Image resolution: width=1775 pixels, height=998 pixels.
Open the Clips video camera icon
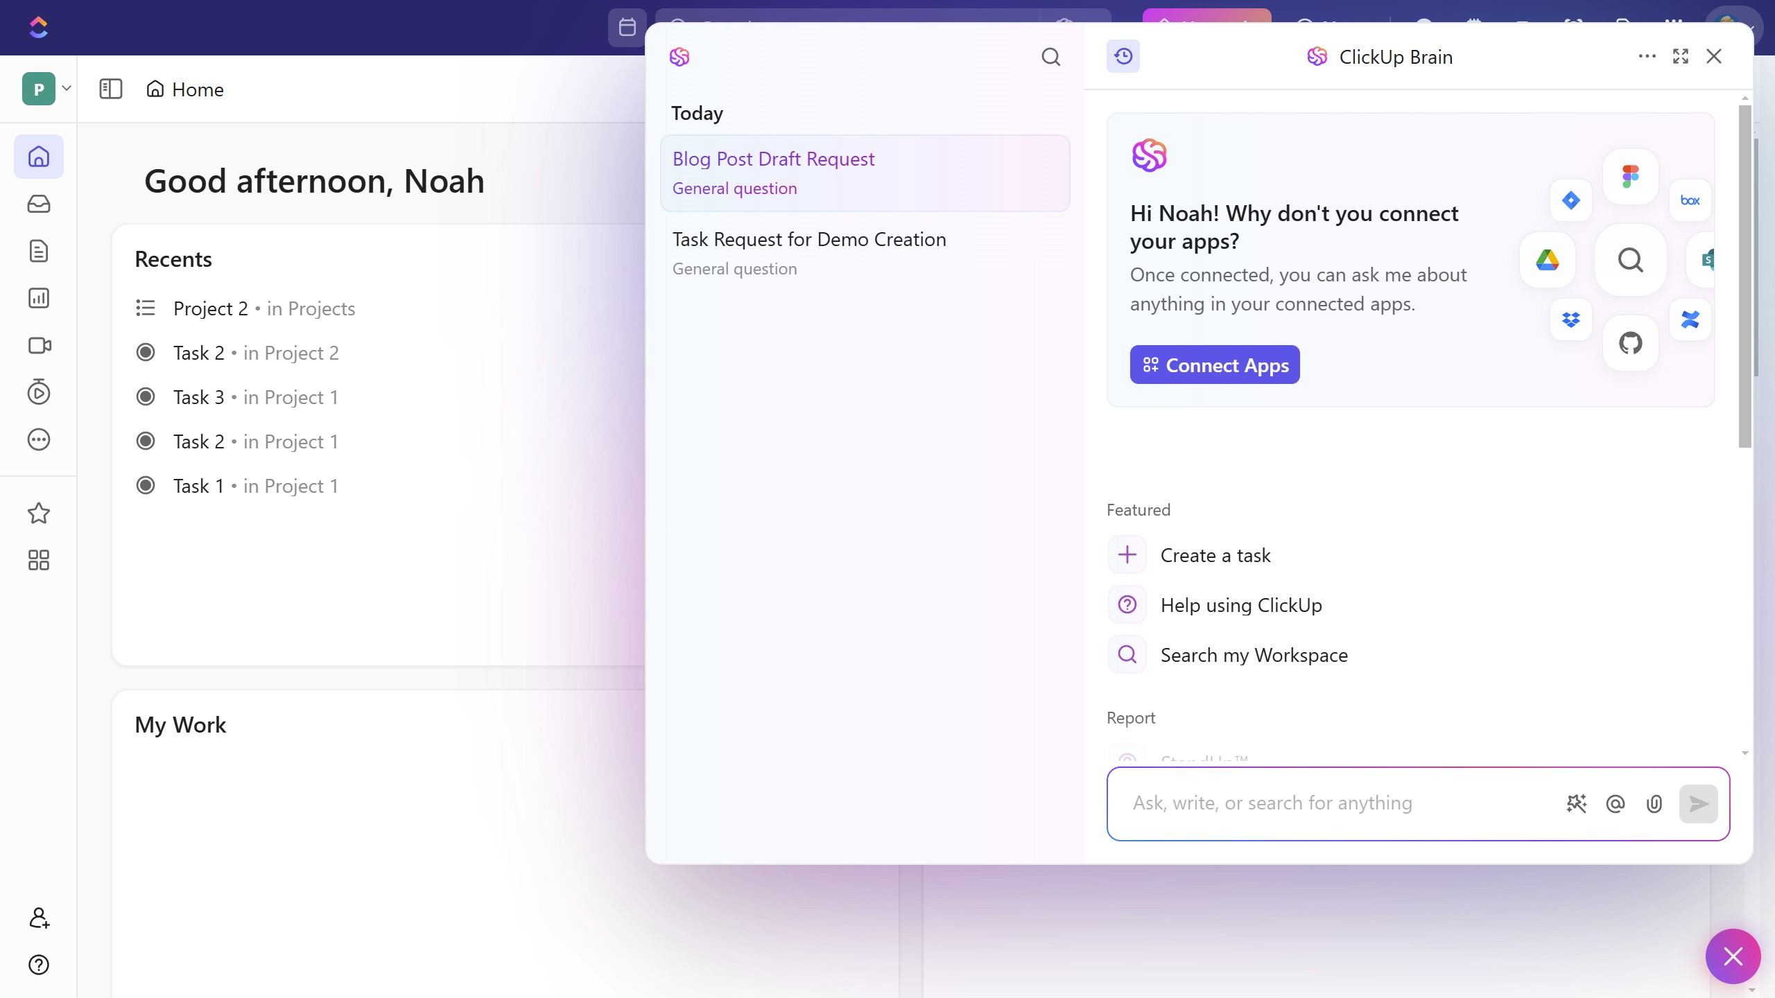pos(39,345)
